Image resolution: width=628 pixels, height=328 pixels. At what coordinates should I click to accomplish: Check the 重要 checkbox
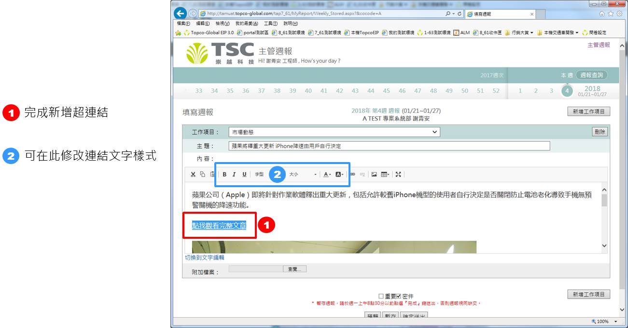[381, 296]
